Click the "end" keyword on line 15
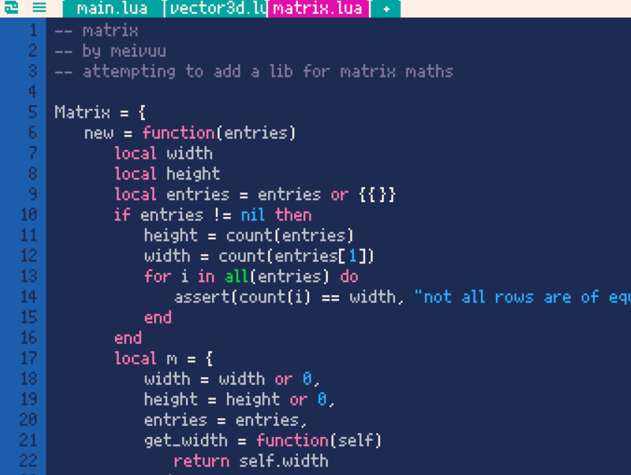Viewport: 631px width, 475px height. click(158, 318)
